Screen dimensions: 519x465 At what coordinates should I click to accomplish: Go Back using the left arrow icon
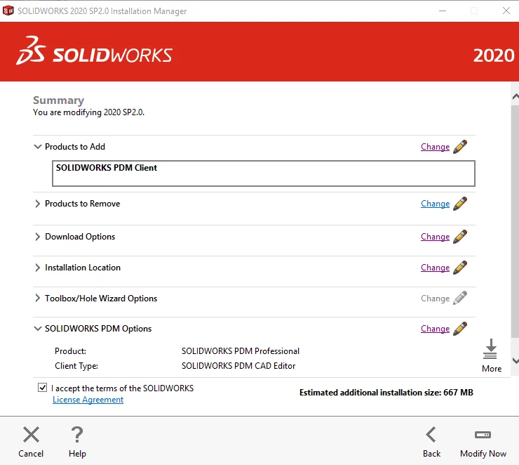pyautogui.click(x=431, y=435)
